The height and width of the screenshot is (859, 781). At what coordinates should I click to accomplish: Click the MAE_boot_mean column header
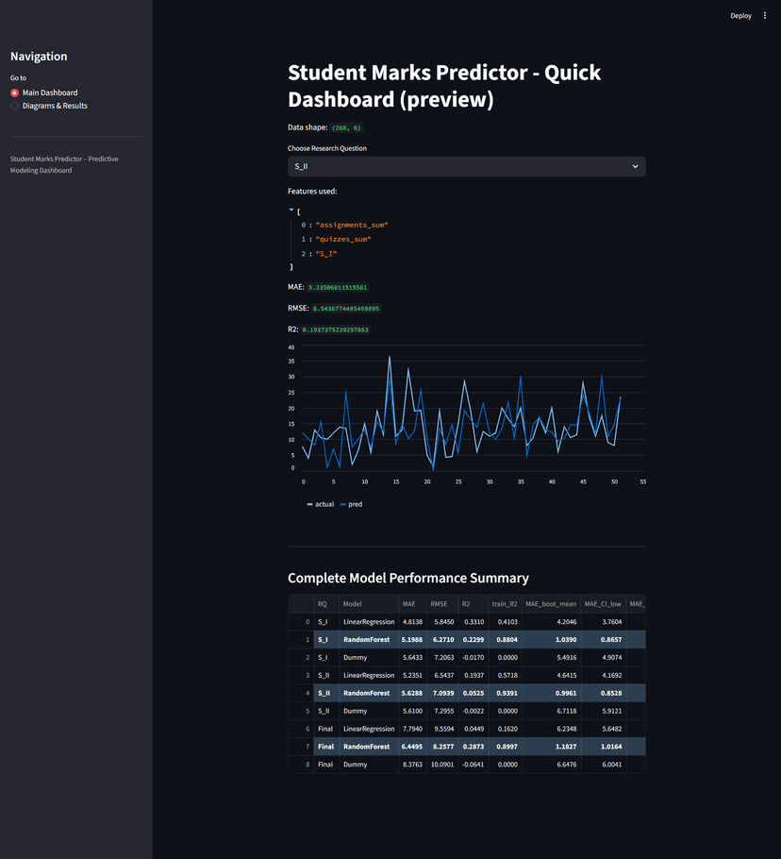(x=551, y=604)
